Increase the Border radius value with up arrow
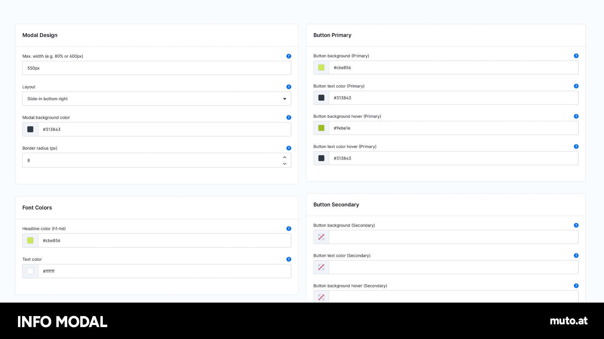The width and height of the screenshot is (604, 339). [284, 157]
